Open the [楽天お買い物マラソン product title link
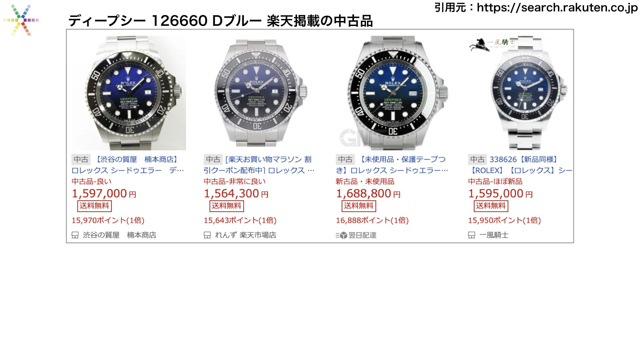The width and height of the screenshot is (640, 360). [259, 165]
